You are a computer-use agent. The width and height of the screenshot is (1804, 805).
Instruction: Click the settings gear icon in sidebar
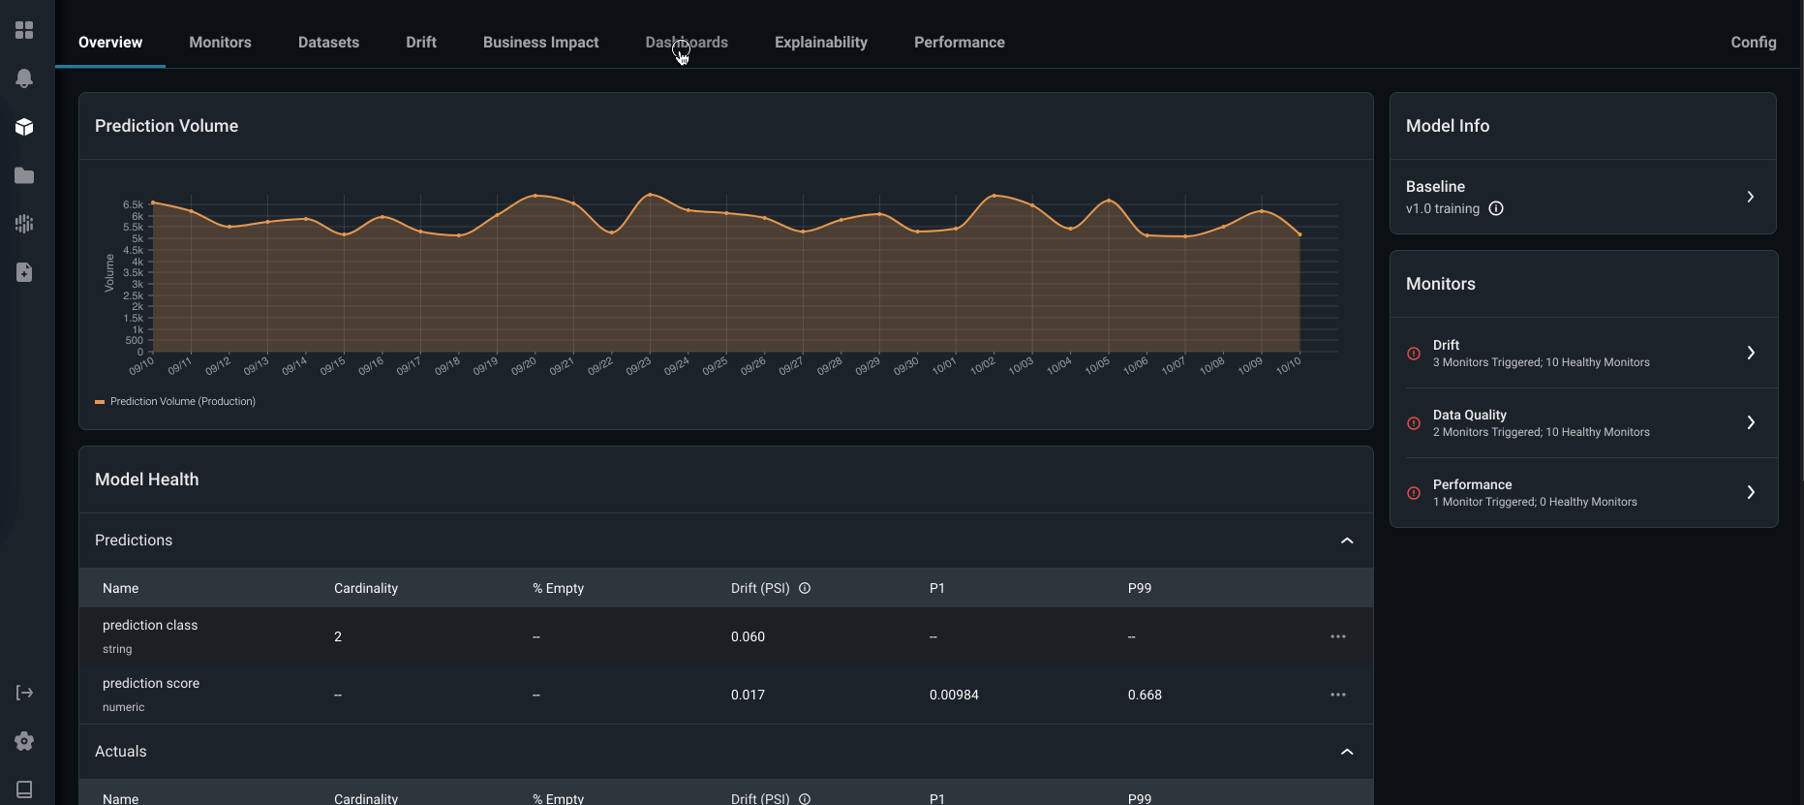coord(24,741)
